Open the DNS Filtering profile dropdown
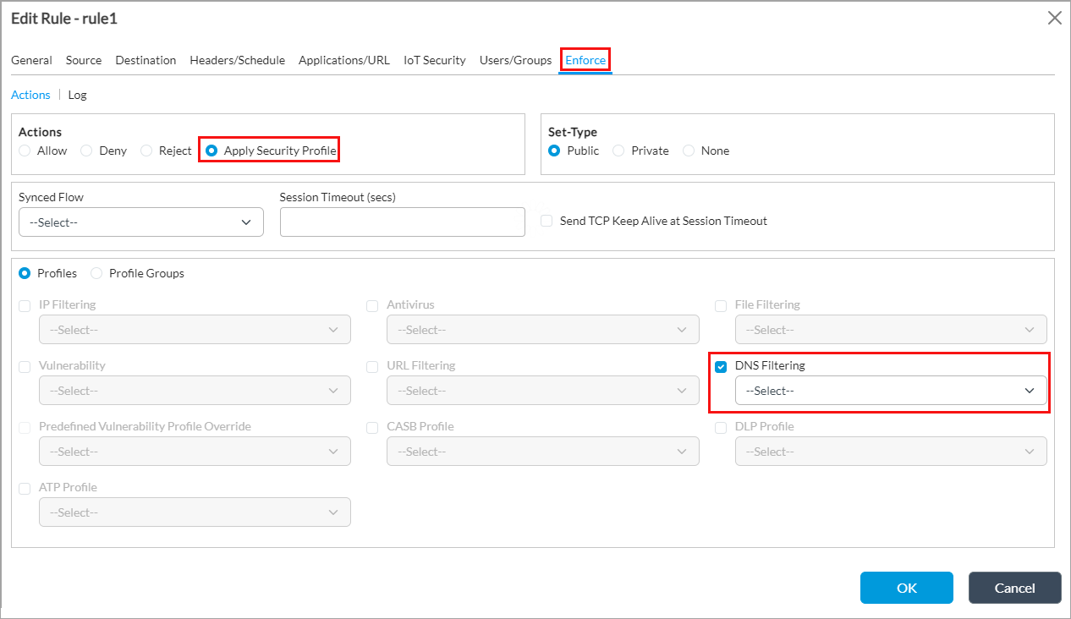 (891, 391)
